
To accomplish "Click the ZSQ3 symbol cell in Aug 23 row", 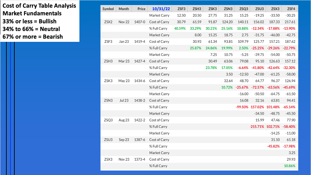I will 108,120.
